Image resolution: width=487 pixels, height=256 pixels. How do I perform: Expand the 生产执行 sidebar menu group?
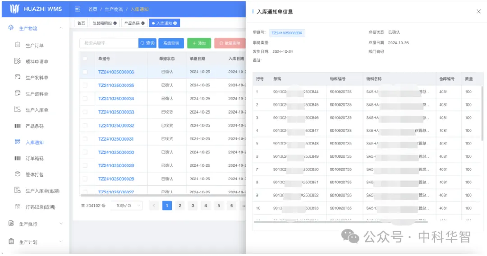[x=61, y=224]
